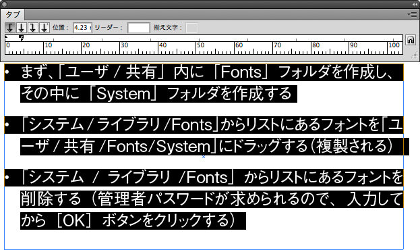The height and width of the screenshot is (250, 420).
Task: Click the text その中に「System」フォルダを作成する
Action: [x=158, y=94]
